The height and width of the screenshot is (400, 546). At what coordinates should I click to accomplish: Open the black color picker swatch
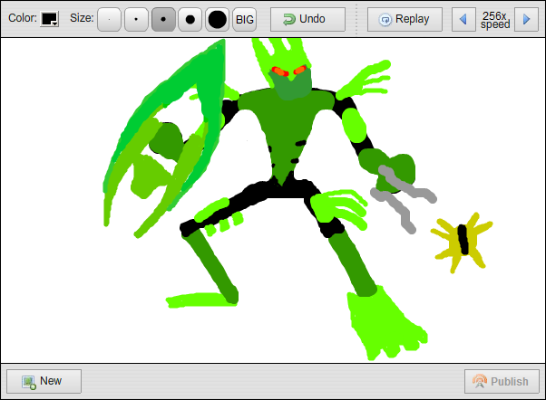tap(50, 19)
